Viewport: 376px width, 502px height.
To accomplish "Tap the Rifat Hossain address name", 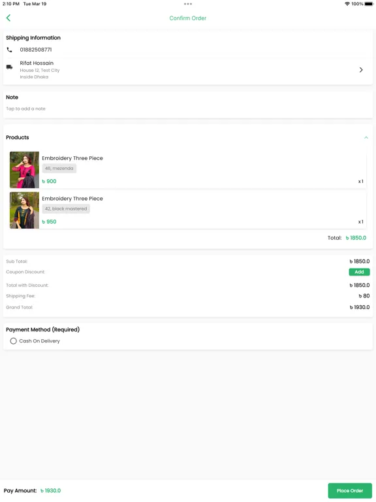I will [x=37, y=63].
